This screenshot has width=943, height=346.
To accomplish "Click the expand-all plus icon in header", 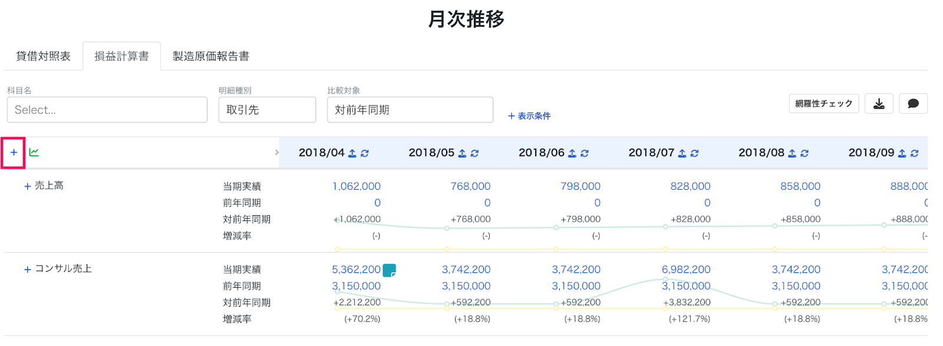I will (x=14, y=153).
